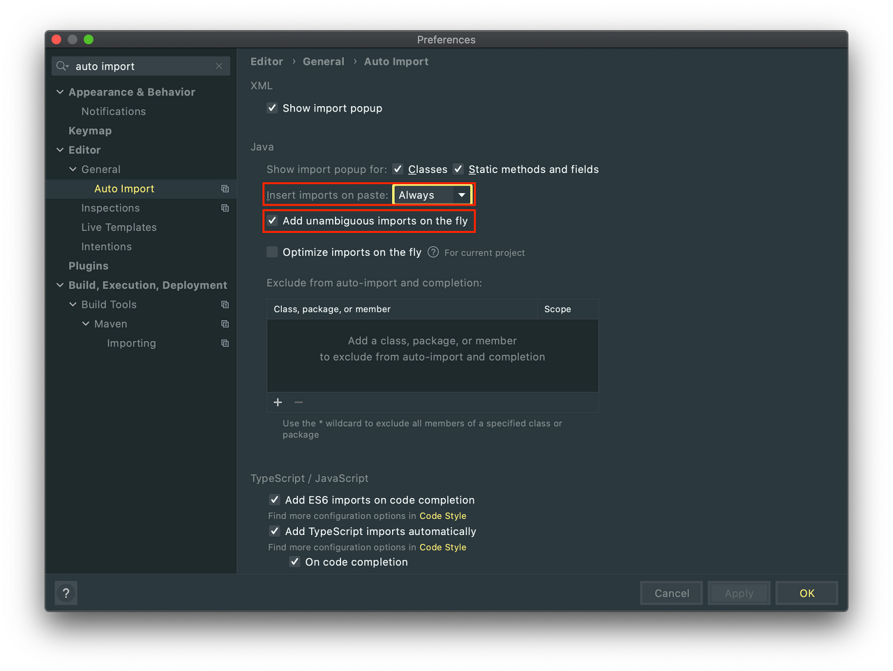Collapse the Build Tools node
The width and height of the screenshot is (893, 671).
(73, 305)
